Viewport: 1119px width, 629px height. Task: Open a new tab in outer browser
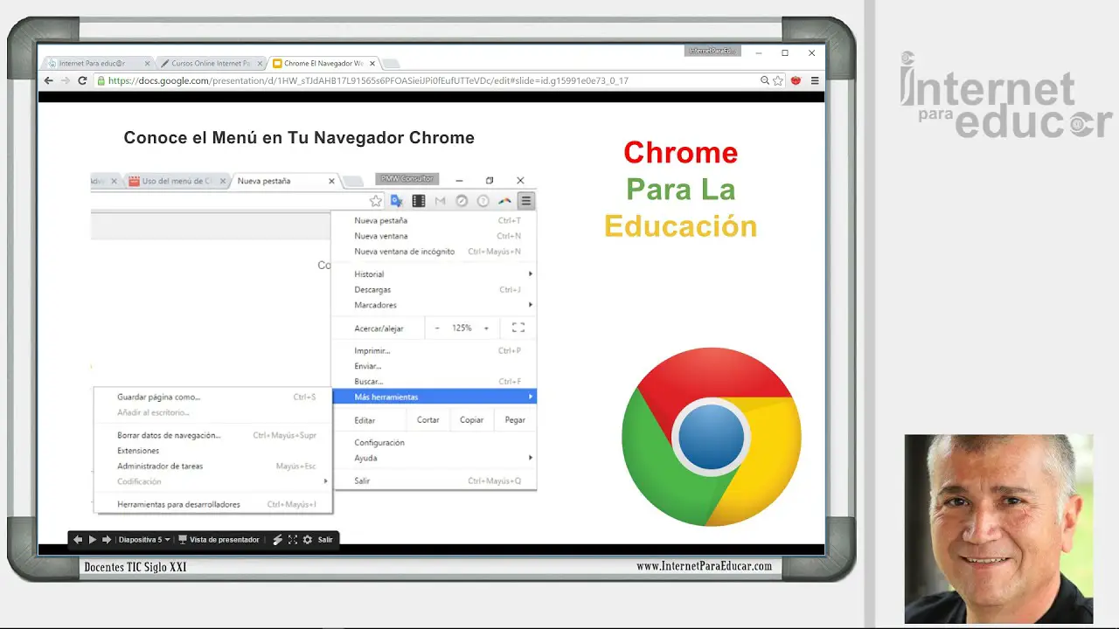(x=391, y=64)
